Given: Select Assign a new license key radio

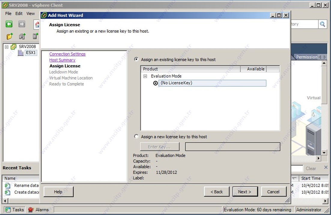Looking at the screenshot, I should tap(136, 136).
